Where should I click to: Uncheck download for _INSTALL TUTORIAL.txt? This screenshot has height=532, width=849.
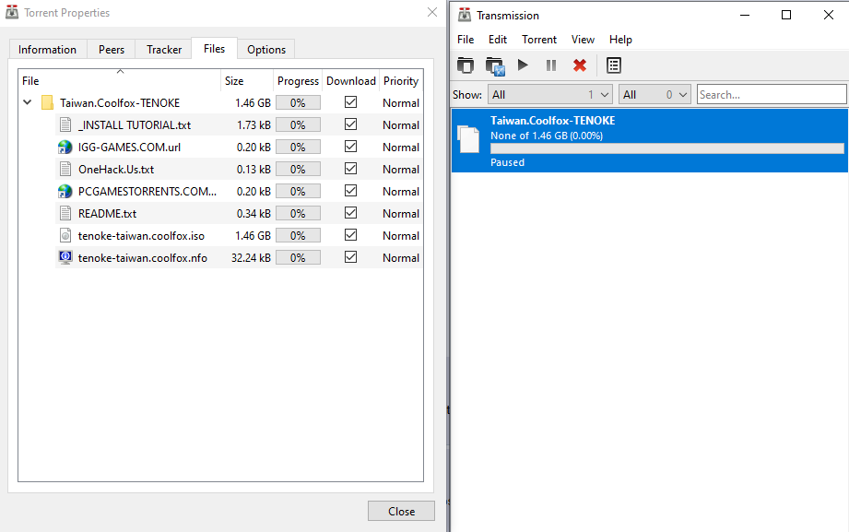tap(351, 124)
